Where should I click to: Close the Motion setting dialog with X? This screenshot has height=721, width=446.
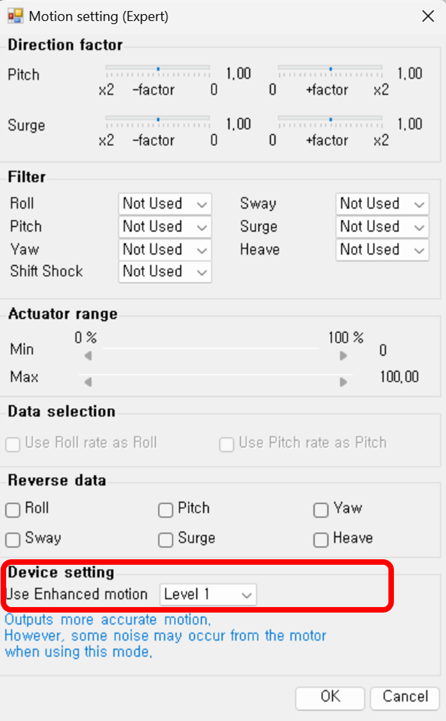coord(428,16)
